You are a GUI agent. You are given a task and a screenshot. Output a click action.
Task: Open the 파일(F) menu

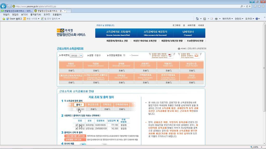pos(6,15)
